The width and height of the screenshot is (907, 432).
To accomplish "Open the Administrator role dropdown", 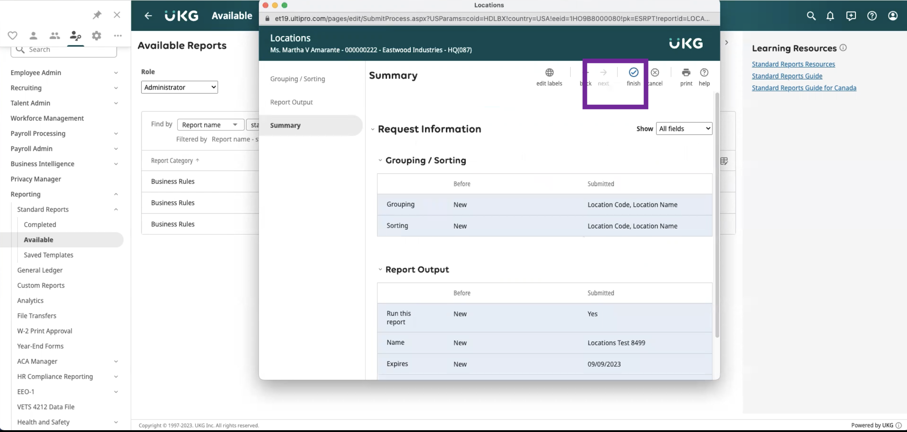I will click(x=179, y=87).
